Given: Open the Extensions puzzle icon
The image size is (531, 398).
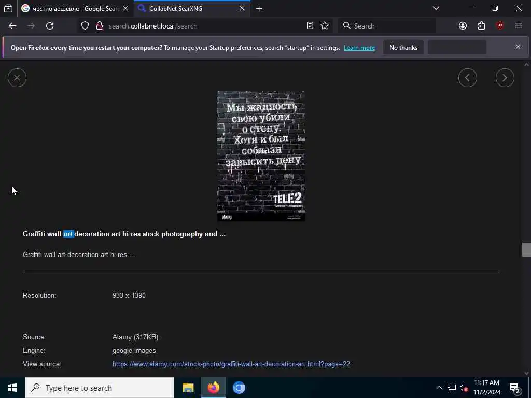Looking at the screenshot, I should (x=481, y=26).
